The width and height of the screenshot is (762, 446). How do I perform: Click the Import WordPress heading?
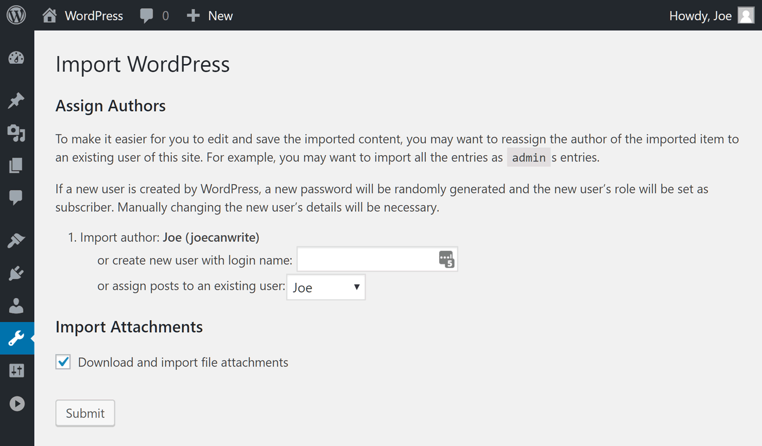click(x=143, y=64)
